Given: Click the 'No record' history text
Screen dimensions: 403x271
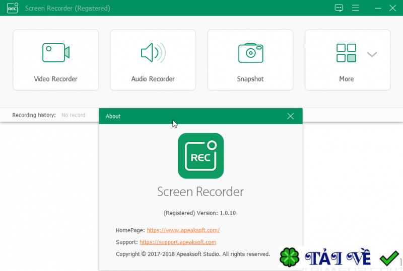Looking at the screenshot, I should coord(73,115).
